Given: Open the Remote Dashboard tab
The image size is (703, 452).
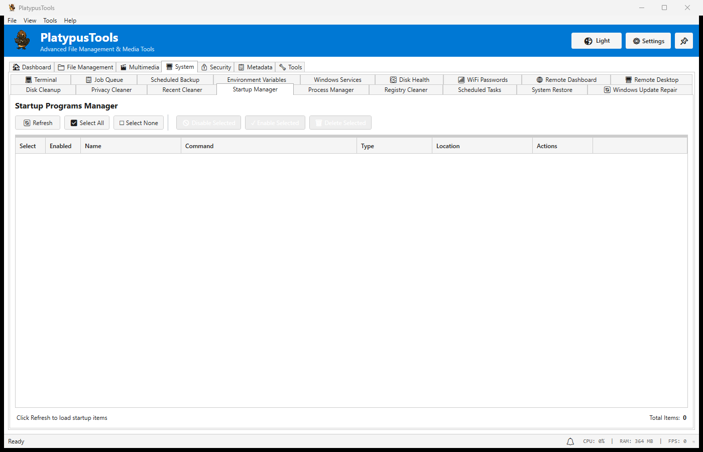Looking at the screenshot, I should (x=566, y=80).
